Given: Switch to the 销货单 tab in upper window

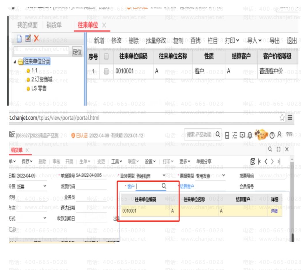Looking at the screenshot, I should tap(54, 25).
